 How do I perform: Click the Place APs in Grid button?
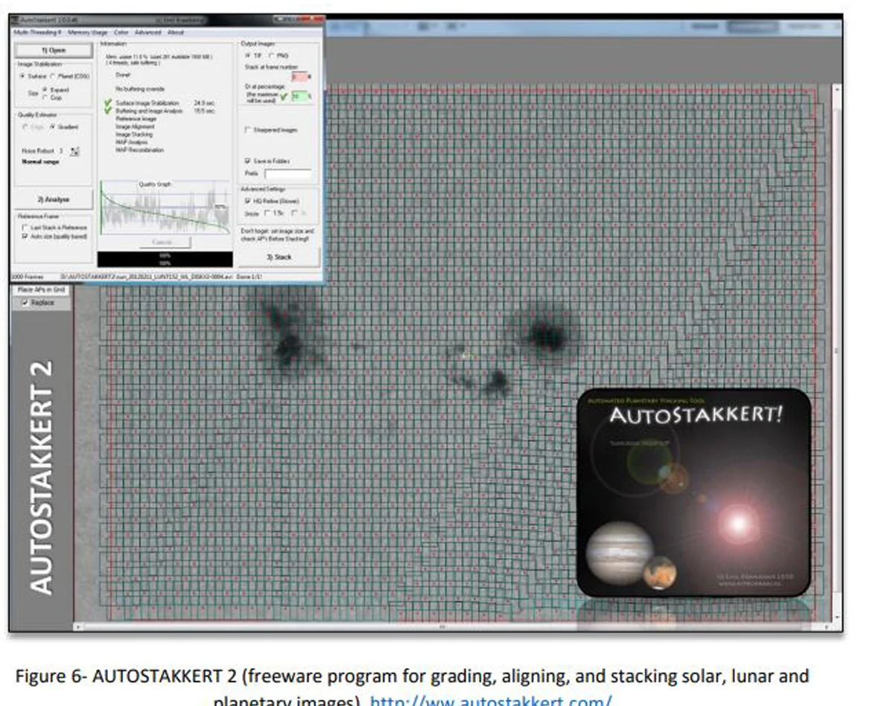point(42,289)
